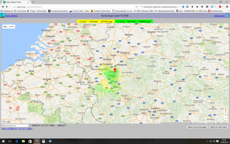Image resolution: width=230 pixels, height=144 pixels.
Task: Click the blue extension icon in toolbar
Action: coord(212,7)
